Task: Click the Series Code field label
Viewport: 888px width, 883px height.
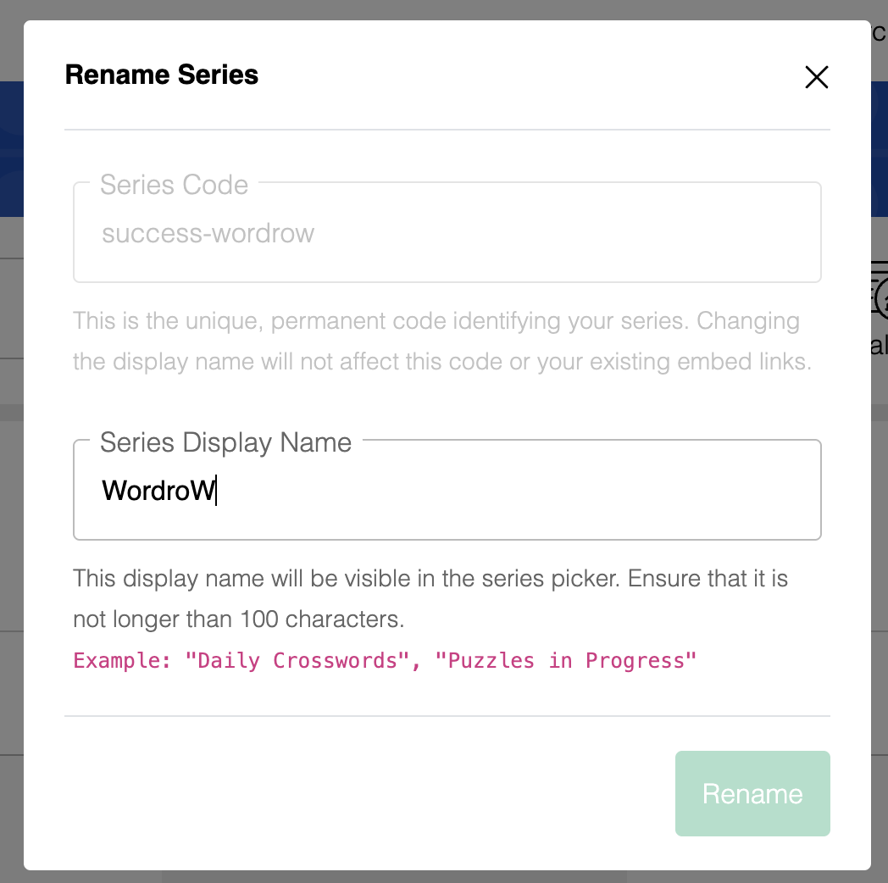Action: (175, 184)
